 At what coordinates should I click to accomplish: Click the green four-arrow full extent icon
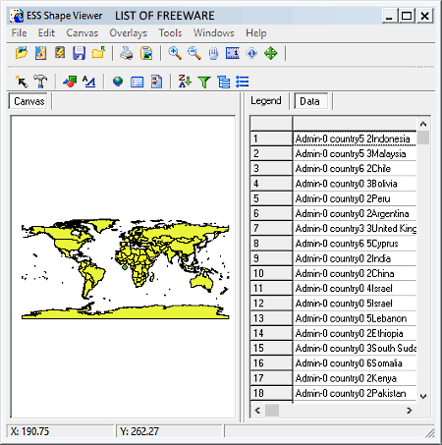tap(271, 53)
